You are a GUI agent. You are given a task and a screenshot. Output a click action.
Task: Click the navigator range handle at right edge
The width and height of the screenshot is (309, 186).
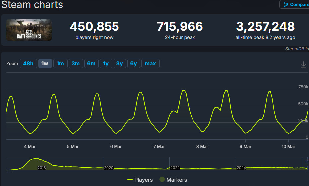[x=307, y=164]
